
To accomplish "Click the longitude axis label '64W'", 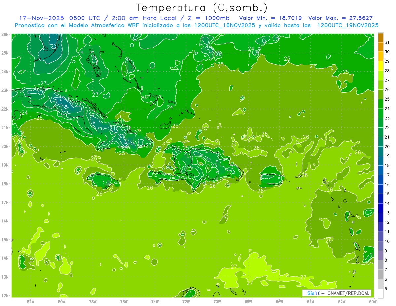I will pos(311,301).
